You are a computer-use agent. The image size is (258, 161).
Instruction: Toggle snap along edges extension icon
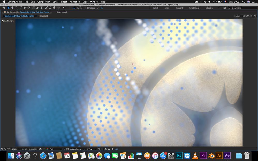tap(98, 8)
